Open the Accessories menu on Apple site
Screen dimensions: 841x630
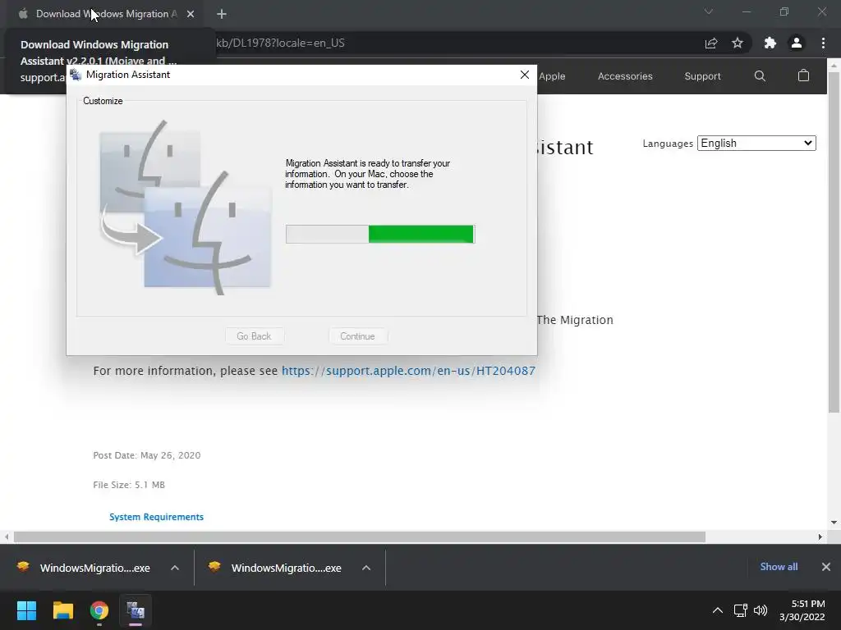point(625,76)
